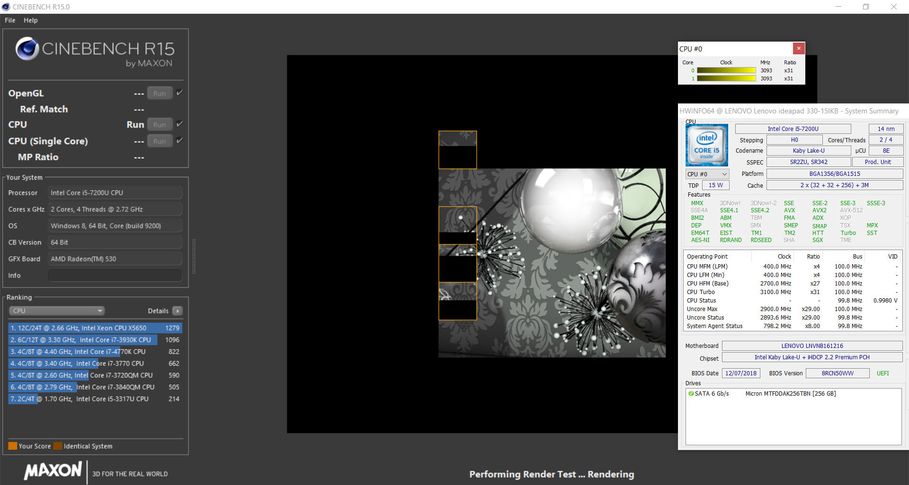
Task: Select ranking entry Intel Core i7-3770
Action: [95, 363]
